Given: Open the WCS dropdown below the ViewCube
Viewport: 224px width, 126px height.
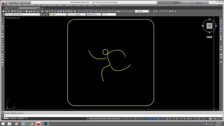Looking at the screenshot, I should 209,37.
